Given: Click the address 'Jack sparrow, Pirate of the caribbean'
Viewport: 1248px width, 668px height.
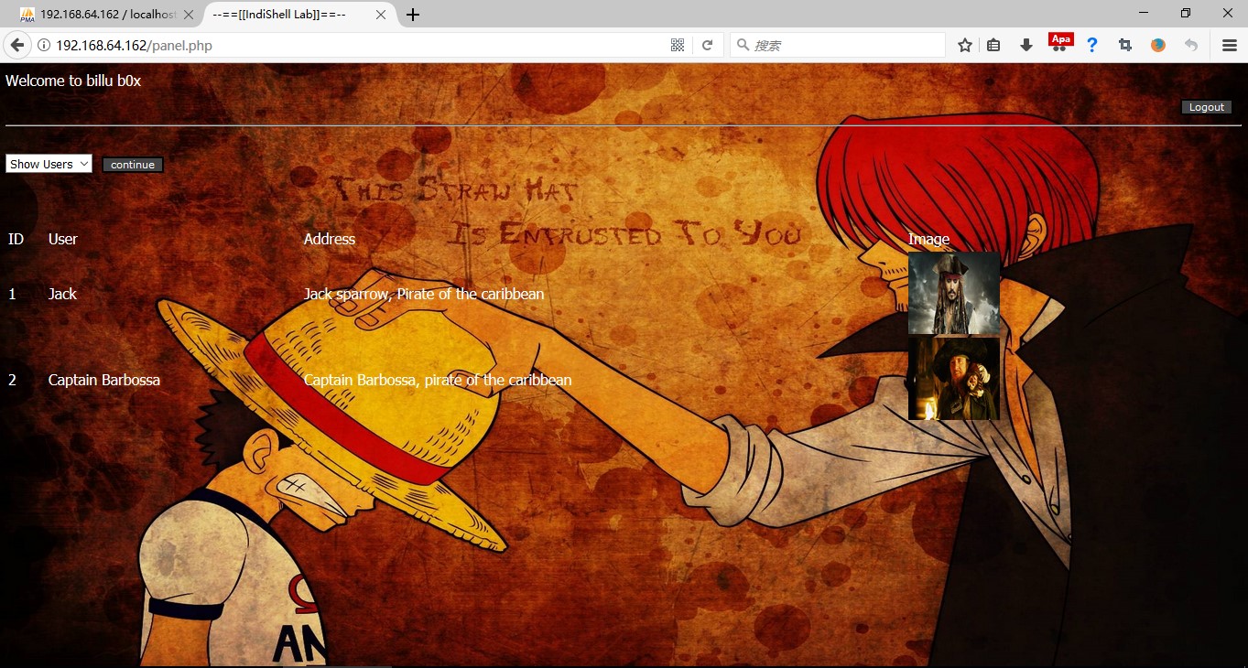Looking at the screenshot, I should point(424,294).
